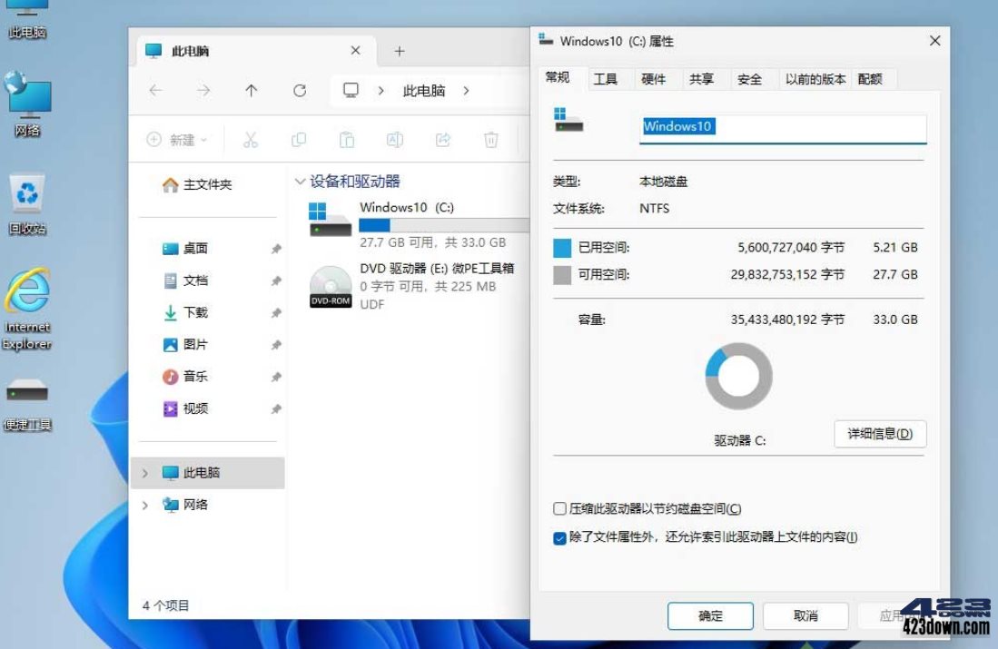
Task: Open the 回收站 recycle bin icon
Action: 26,203
